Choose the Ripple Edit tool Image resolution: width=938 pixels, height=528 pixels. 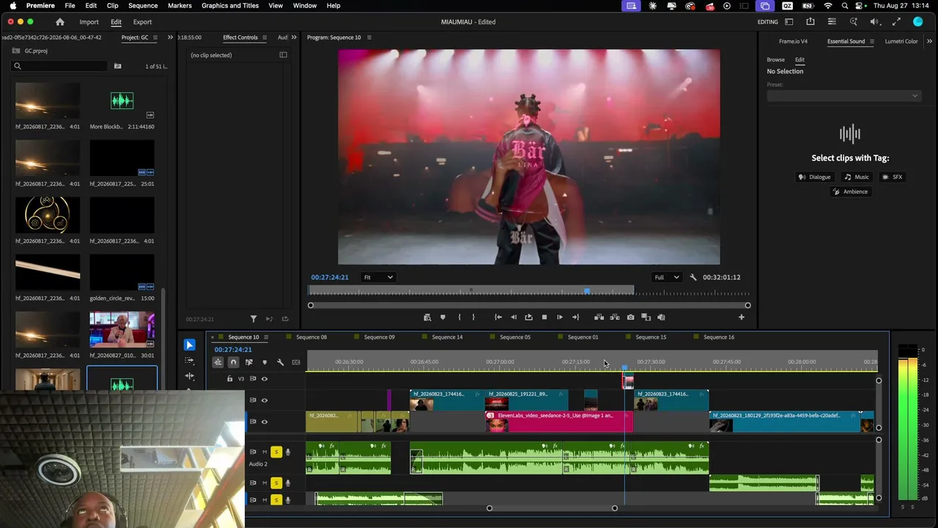pyautogui.click(x=189, y=376)
